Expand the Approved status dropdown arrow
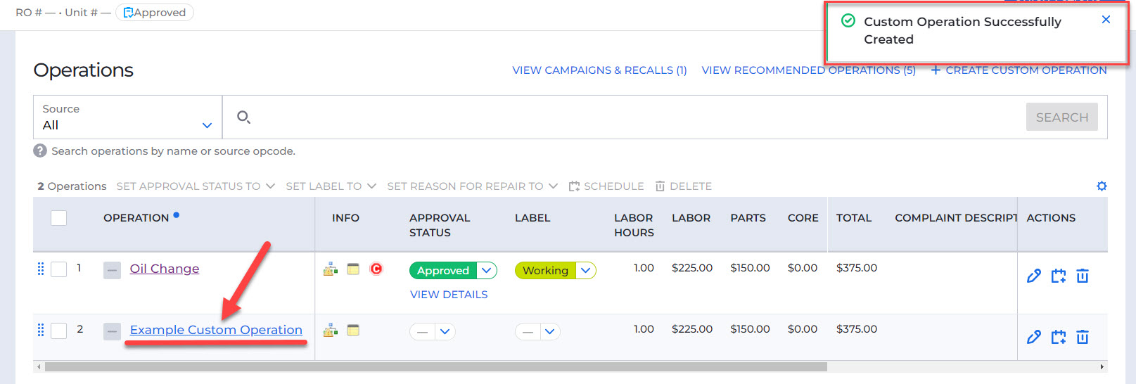Screen dimensions: 1136x384 point(487,270)
